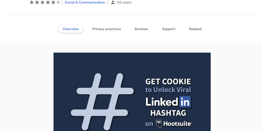Viewport: 262px width, 131px height.
Task: Click the first rating star
Action: coord(32,2)
